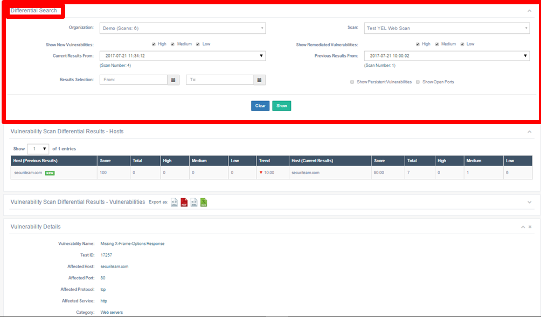Uncheck Medium under Show Remediated Vulnerabilities
Screen dimensions: 541x317
437,44
